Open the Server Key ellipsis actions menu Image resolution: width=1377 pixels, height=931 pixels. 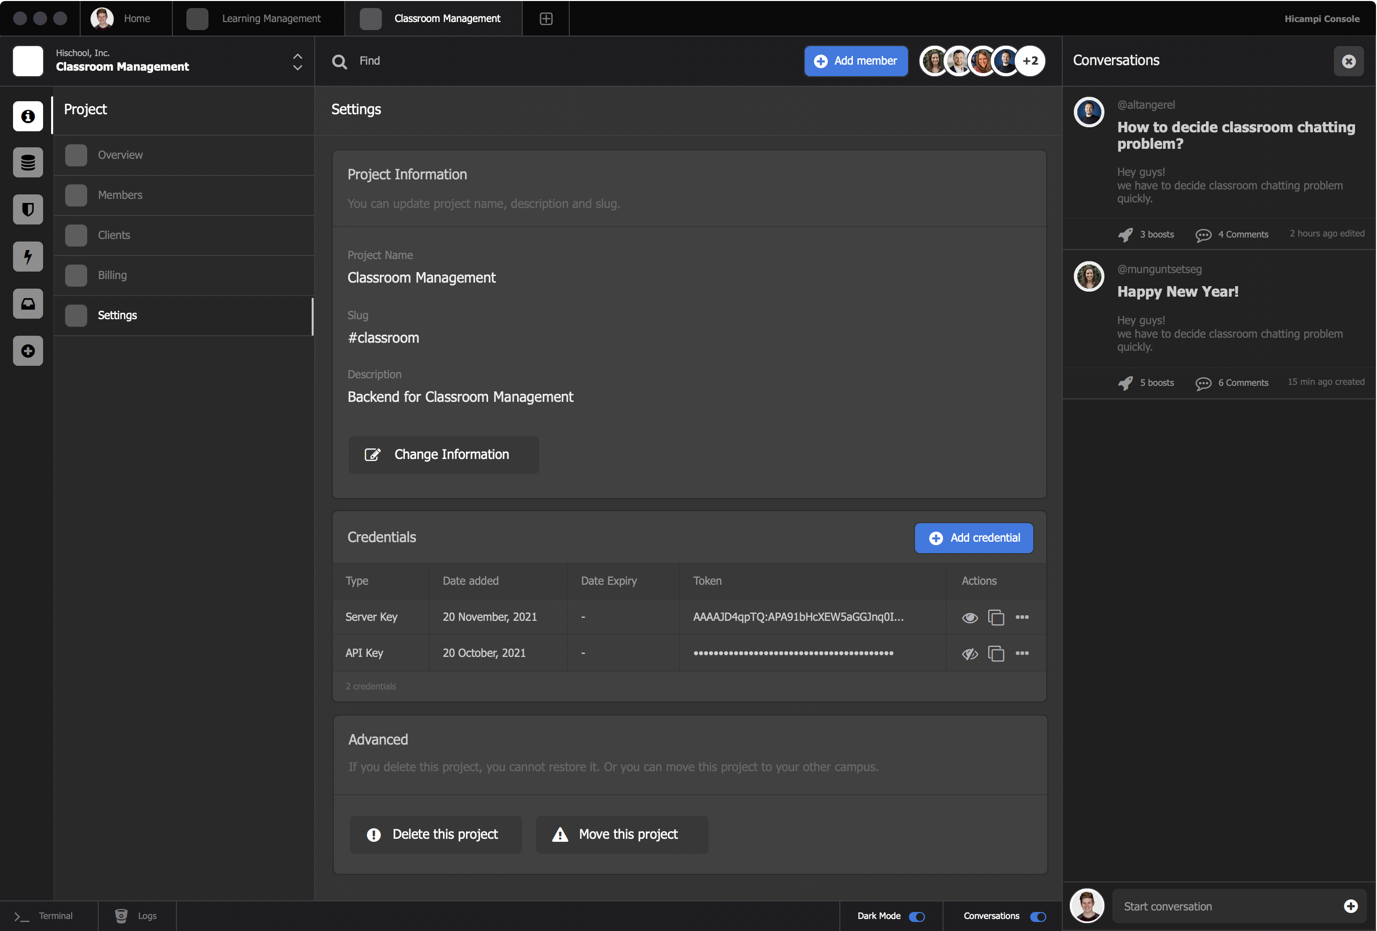[1023, 617]
